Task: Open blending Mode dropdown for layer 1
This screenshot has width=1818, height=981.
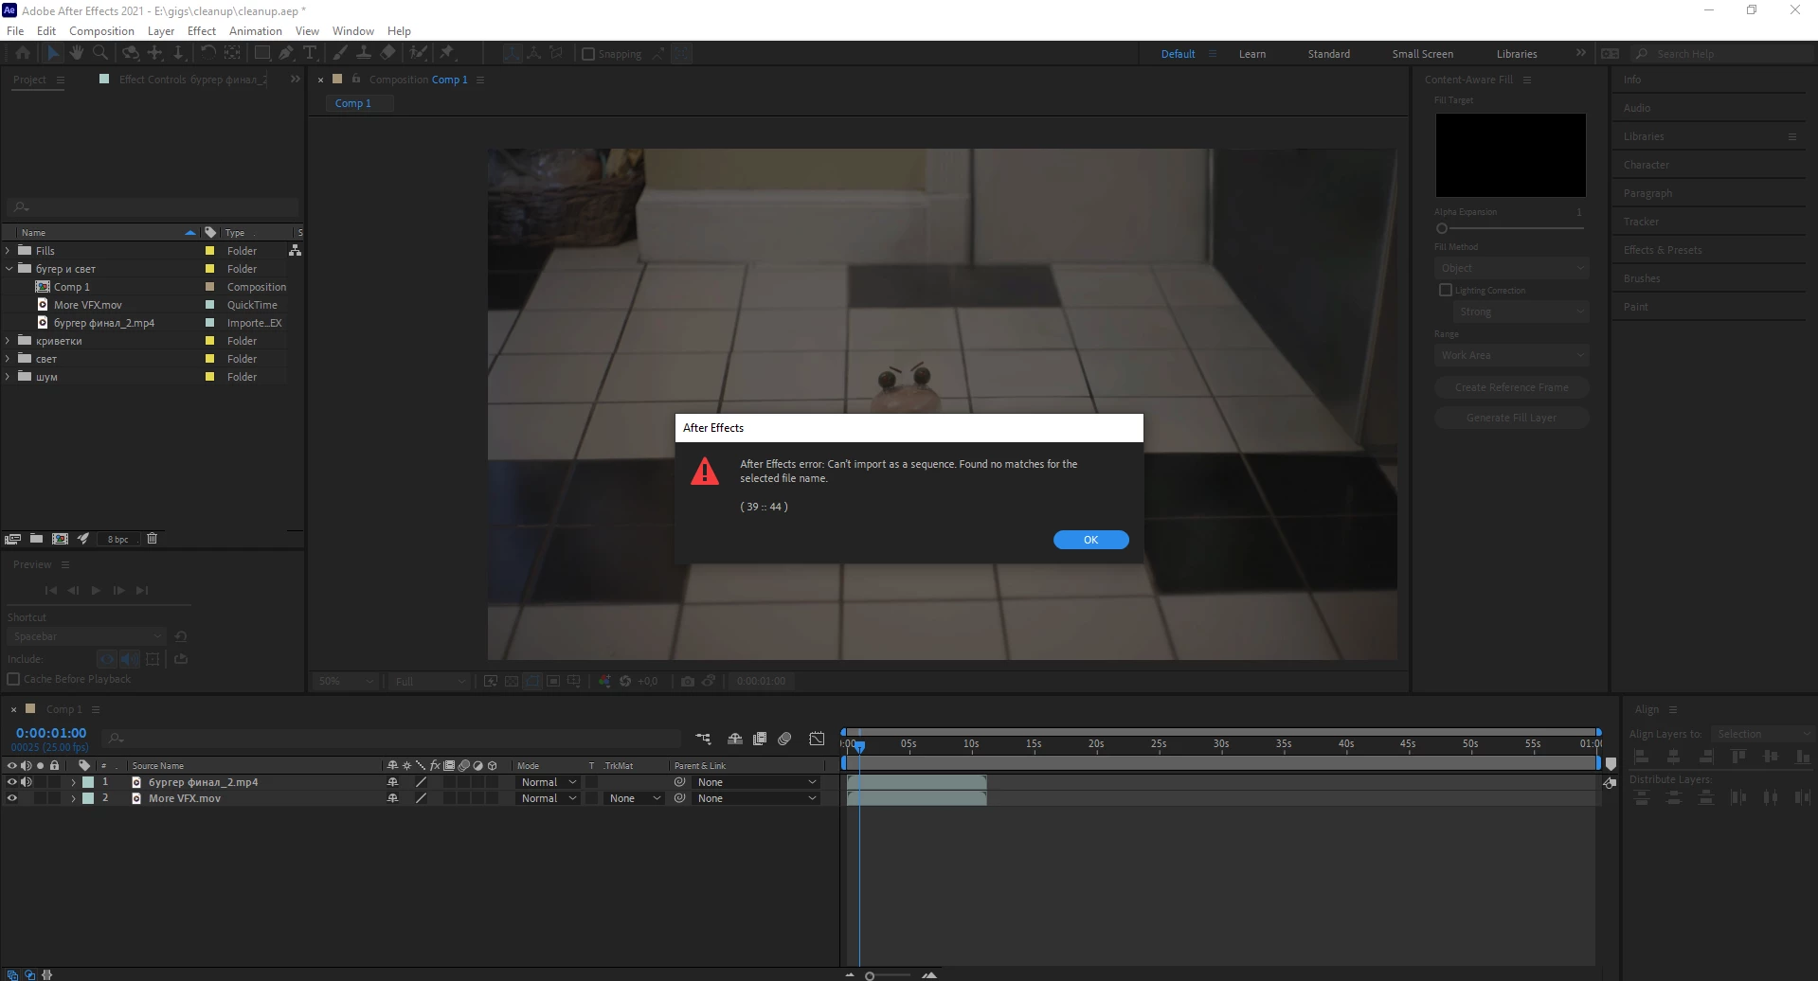Action: pyautogui.click(x=549, y=782)
